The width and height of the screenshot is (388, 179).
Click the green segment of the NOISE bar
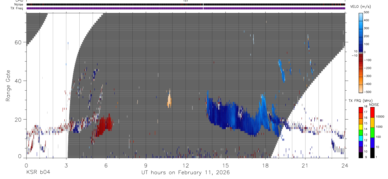click(372, 132)
